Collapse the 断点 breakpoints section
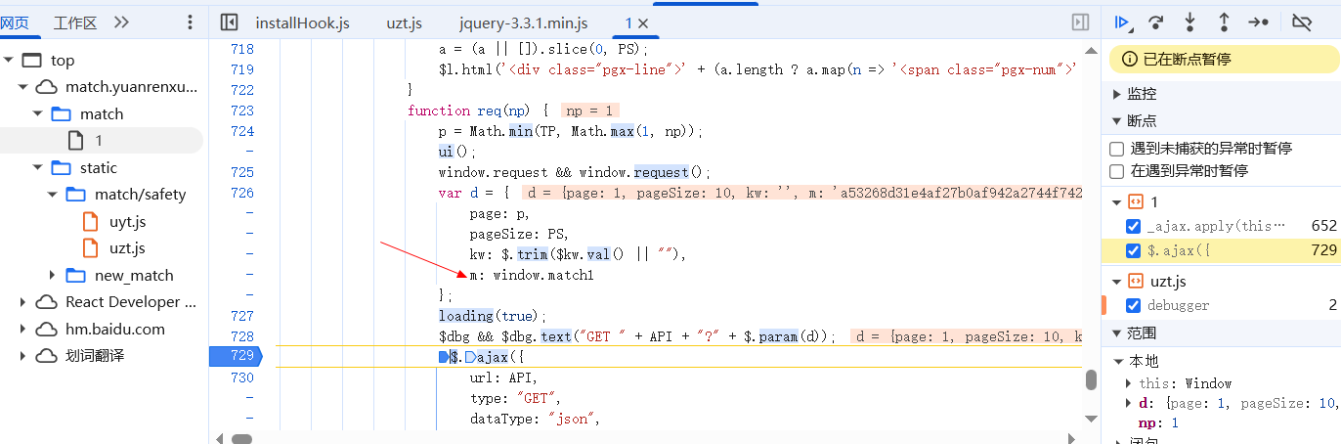 click(x=1117, y=121)
